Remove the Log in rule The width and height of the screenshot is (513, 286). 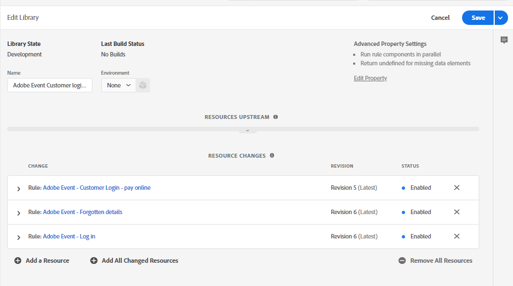[457, 237]
